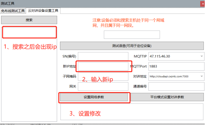
Task: Click the 测试工具 window title
Action: pyautogui.click(x=8, y=3)
